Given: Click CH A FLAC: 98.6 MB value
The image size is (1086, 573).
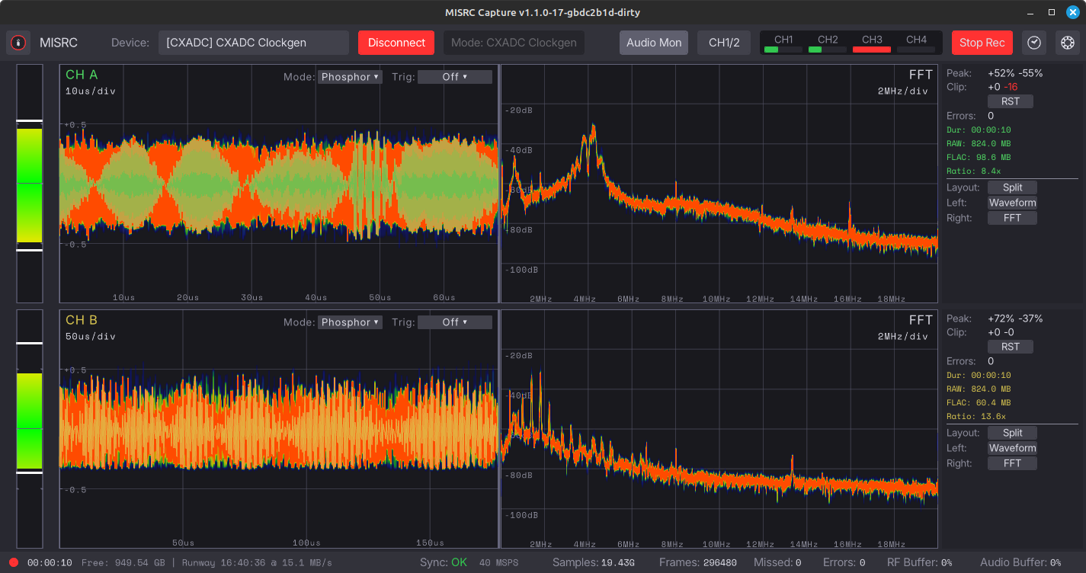Looking at the screenshot, I should point(979,157).
